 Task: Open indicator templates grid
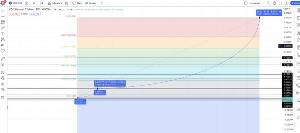point(67,3)
